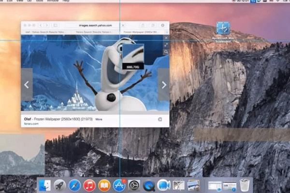Open iBooks orange icon in Dock
290x193 pixels.
(x=104, y=185)
